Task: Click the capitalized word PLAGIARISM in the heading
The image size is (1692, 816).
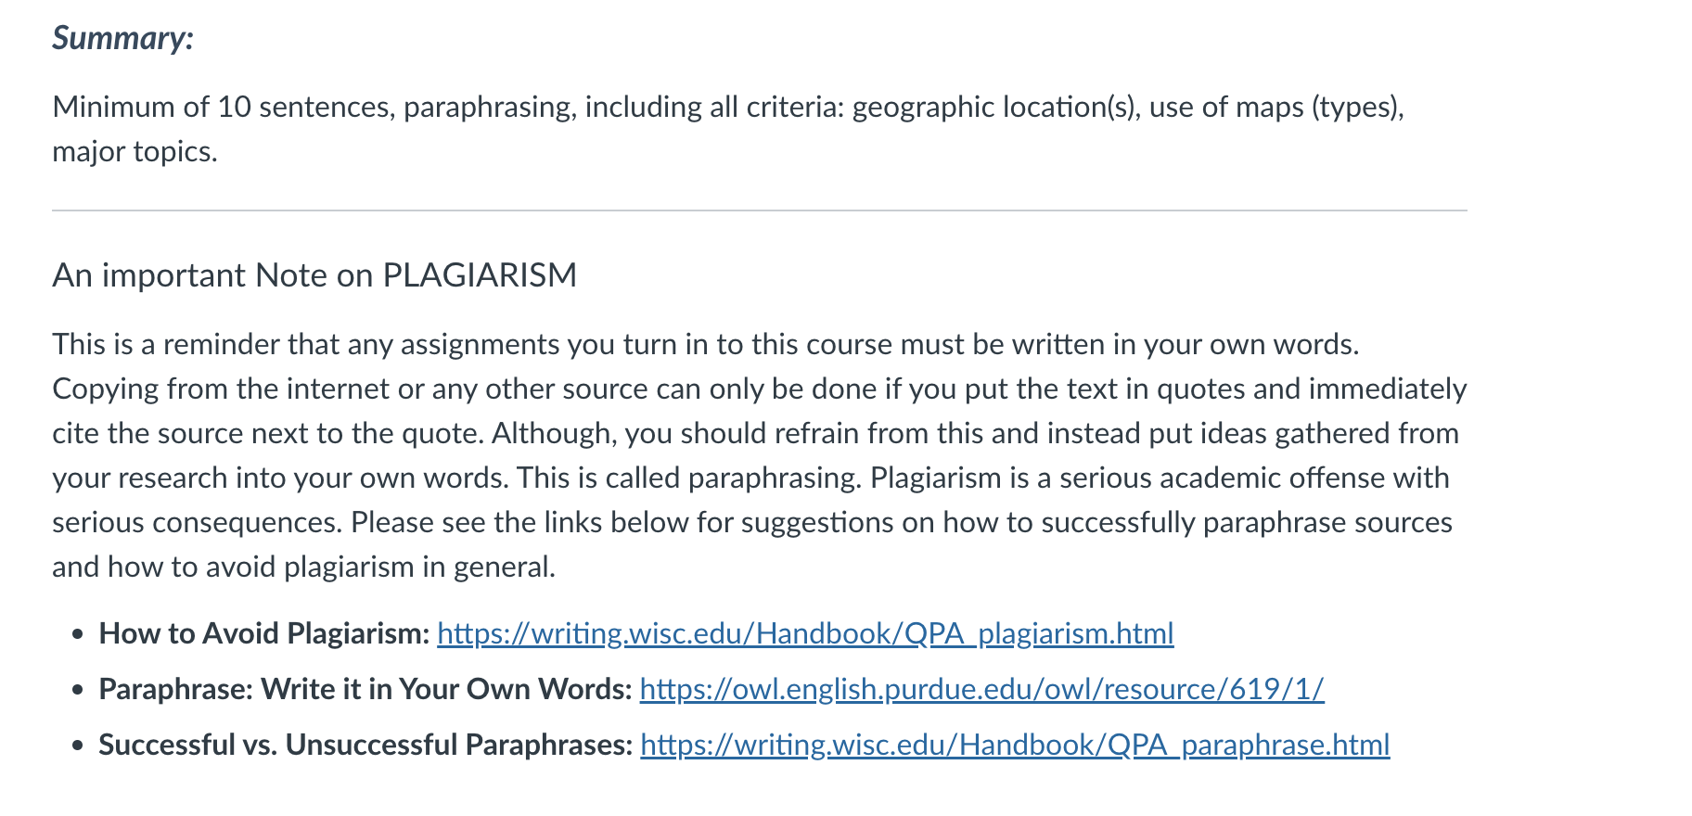Action: tap(480, 275)
